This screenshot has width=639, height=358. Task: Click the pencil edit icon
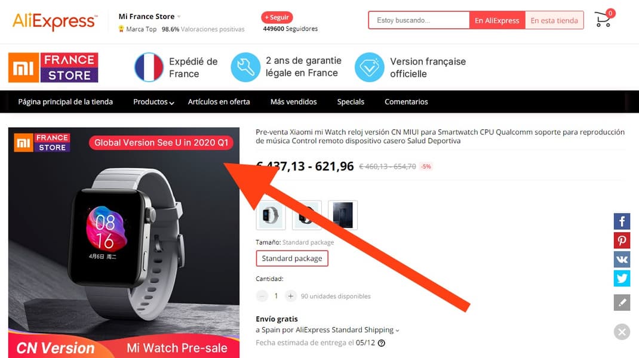(x=622, y=303)
